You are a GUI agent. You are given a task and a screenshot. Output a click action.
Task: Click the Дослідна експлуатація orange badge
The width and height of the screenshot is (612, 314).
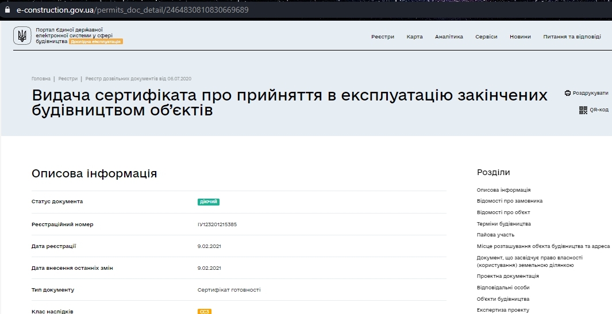(x=96, y=41)
